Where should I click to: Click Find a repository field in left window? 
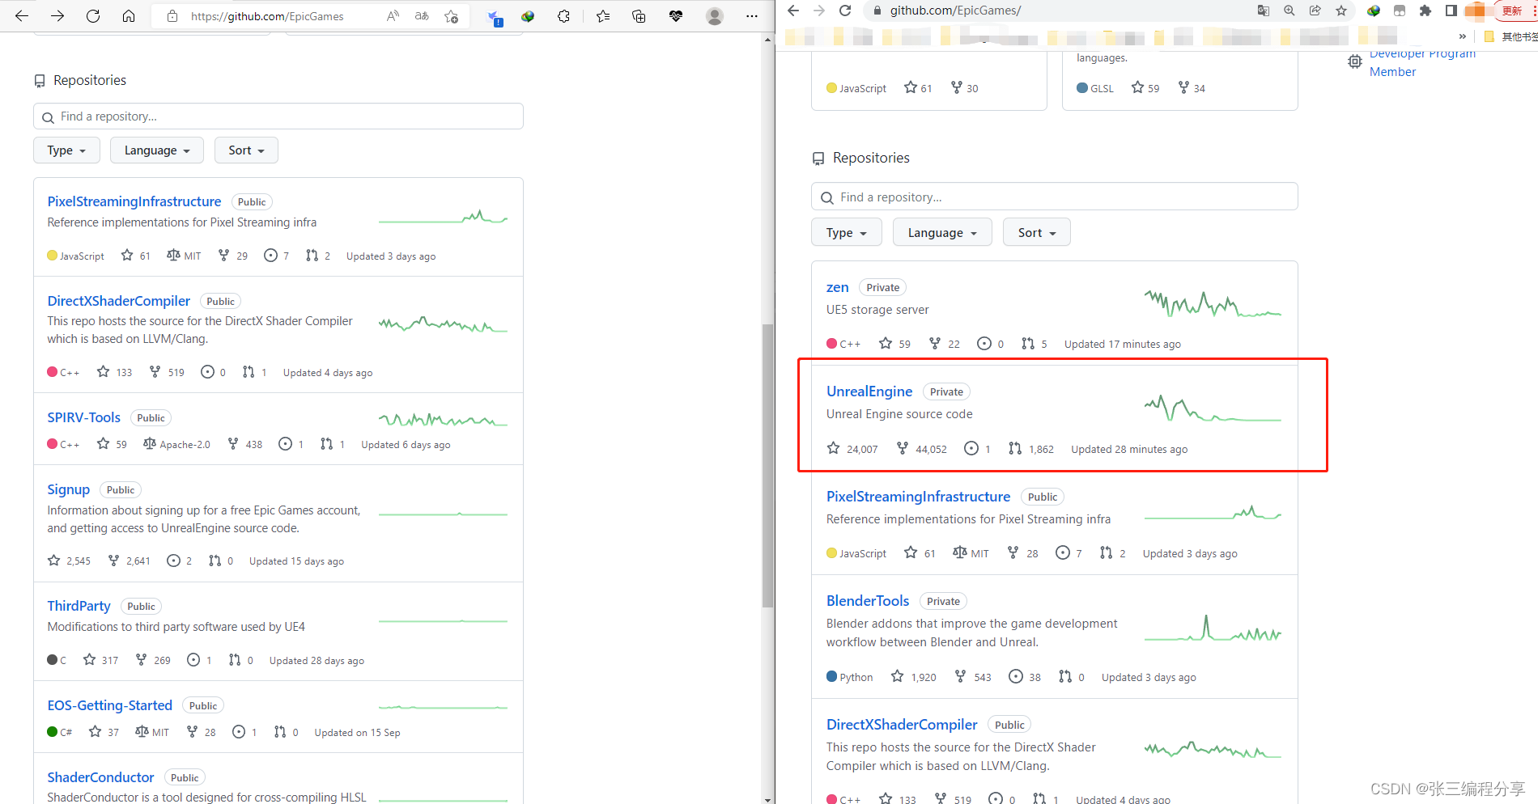(x=278, y=116)
